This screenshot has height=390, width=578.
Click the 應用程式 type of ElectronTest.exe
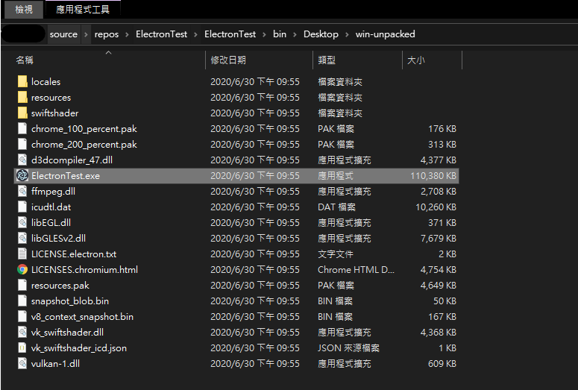point(336,176)
